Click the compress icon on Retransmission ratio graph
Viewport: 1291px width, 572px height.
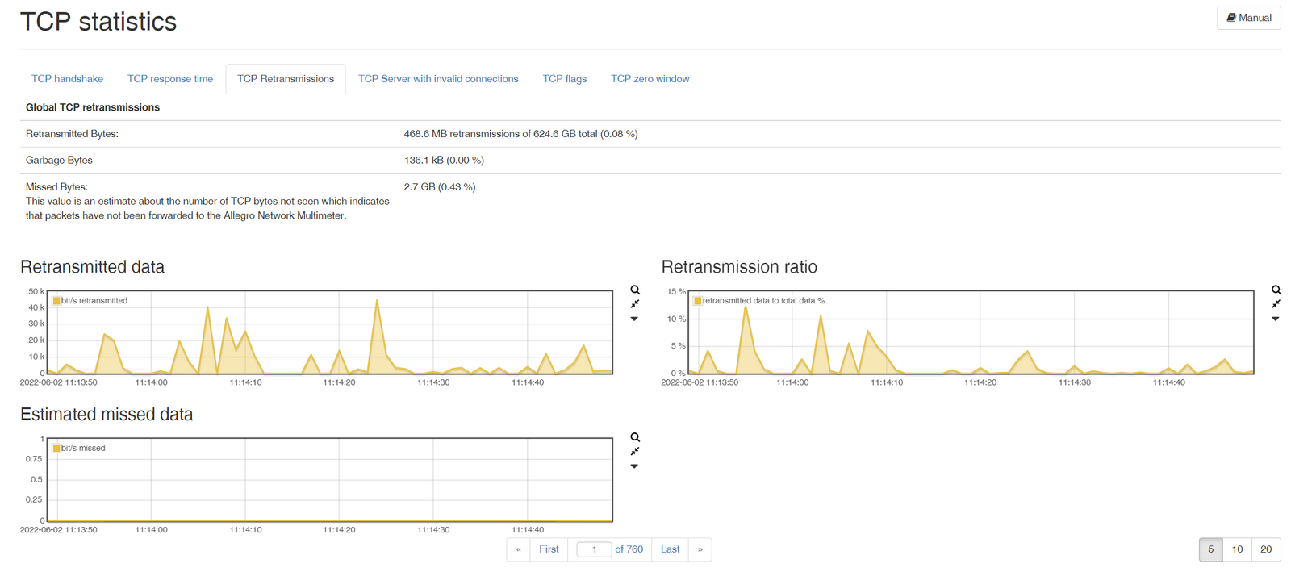1276,304
